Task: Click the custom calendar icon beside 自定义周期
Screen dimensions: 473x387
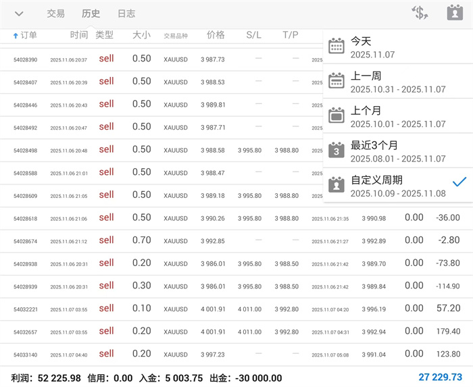Action: click(x=337, y=185)
